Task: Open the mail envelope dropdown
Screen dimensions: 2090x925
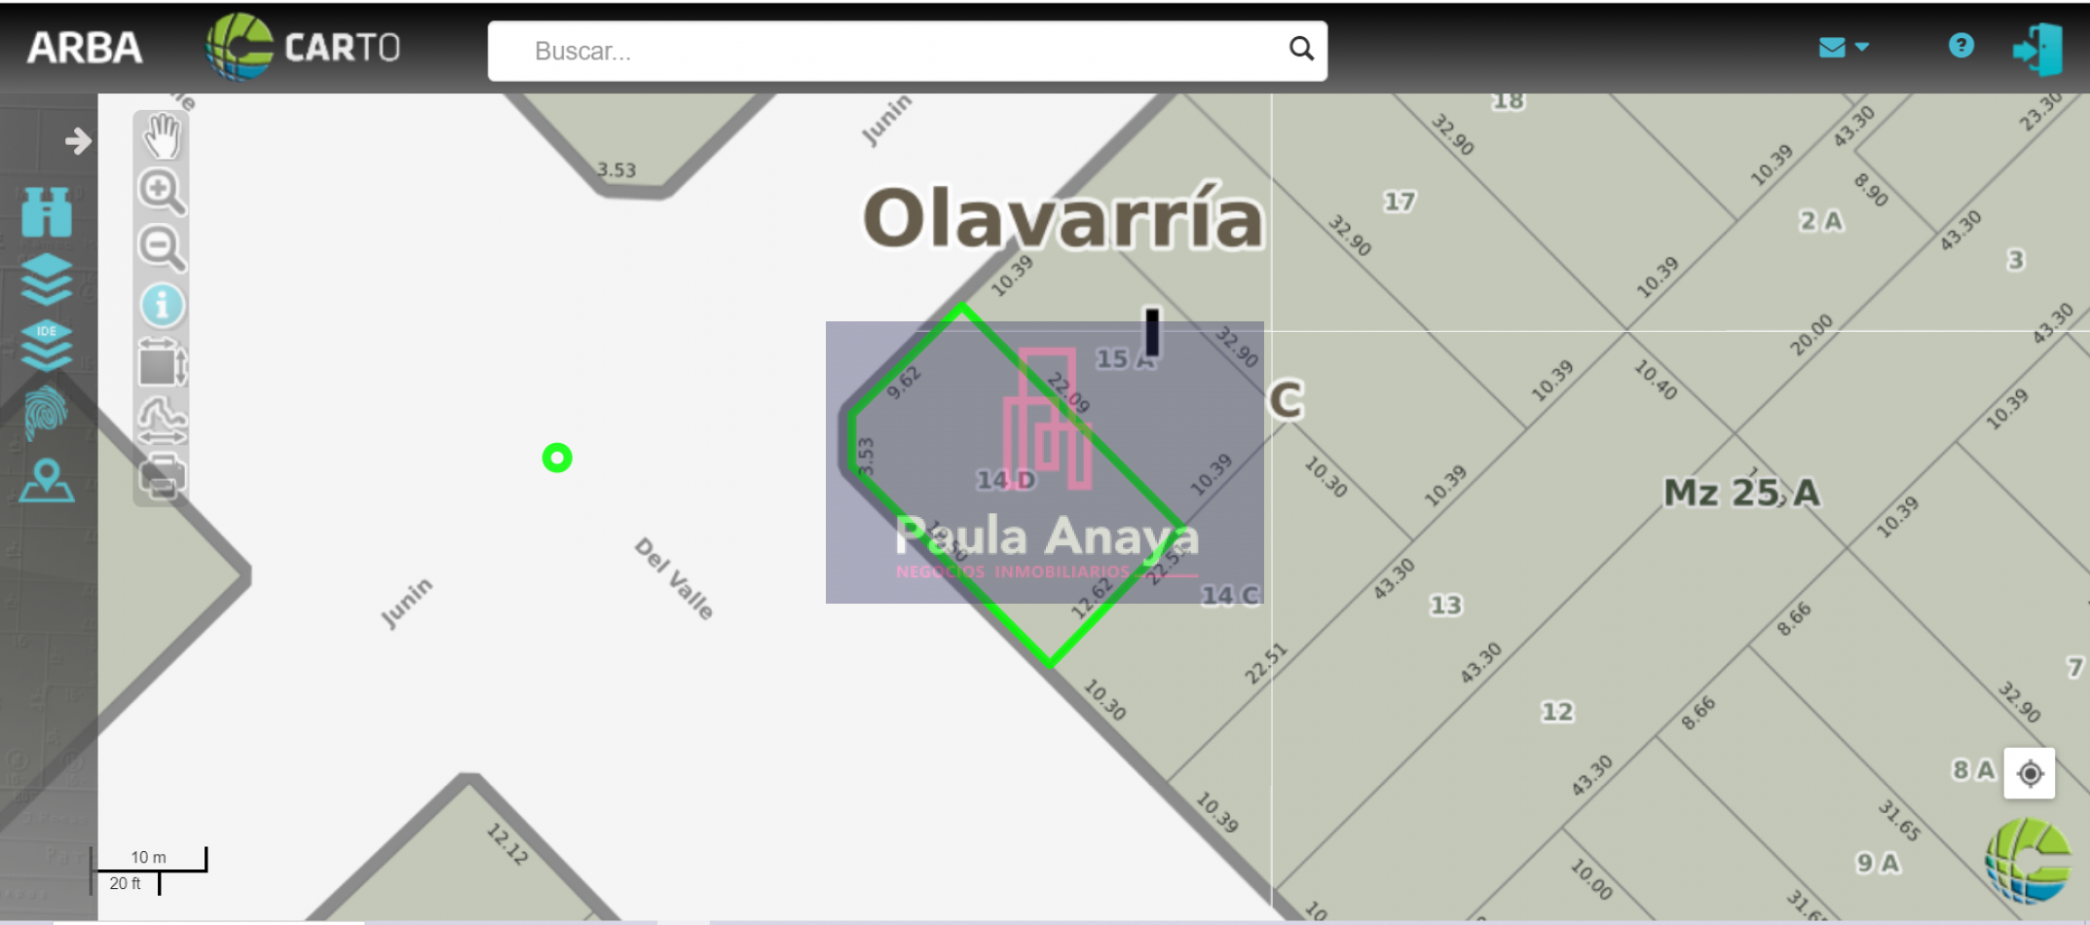Action: click(x=1844, y=47)
